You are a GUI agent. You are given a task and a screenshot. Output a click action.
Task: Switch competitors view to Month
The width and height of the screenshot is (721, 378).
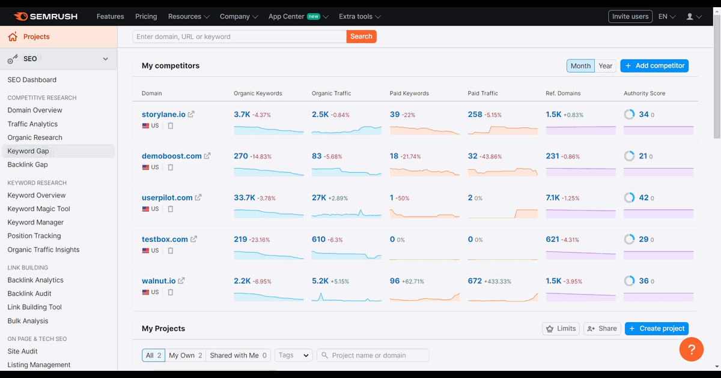[x=580, y=66]
